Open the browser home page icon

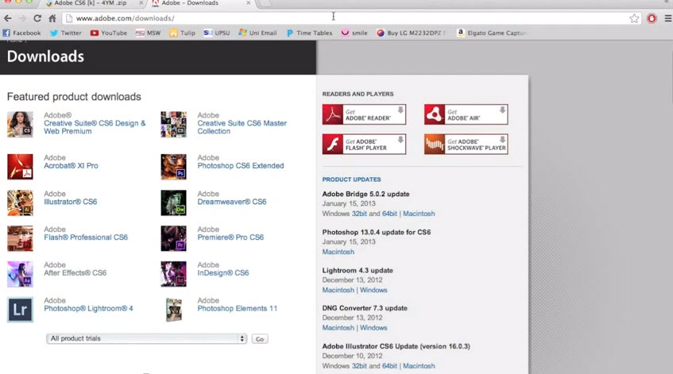(x=52, y=18)
